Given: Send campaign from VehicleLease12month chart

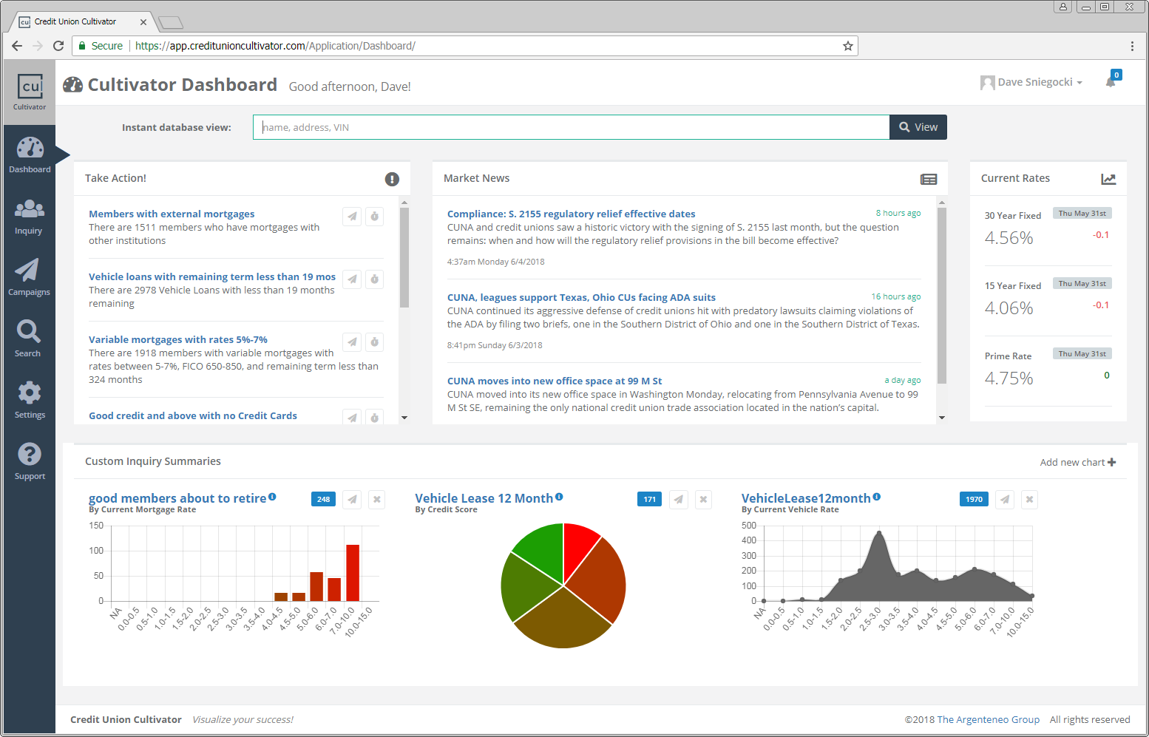Looking at the screenshot, I should pyautogui.click(x=1005, y=500).
